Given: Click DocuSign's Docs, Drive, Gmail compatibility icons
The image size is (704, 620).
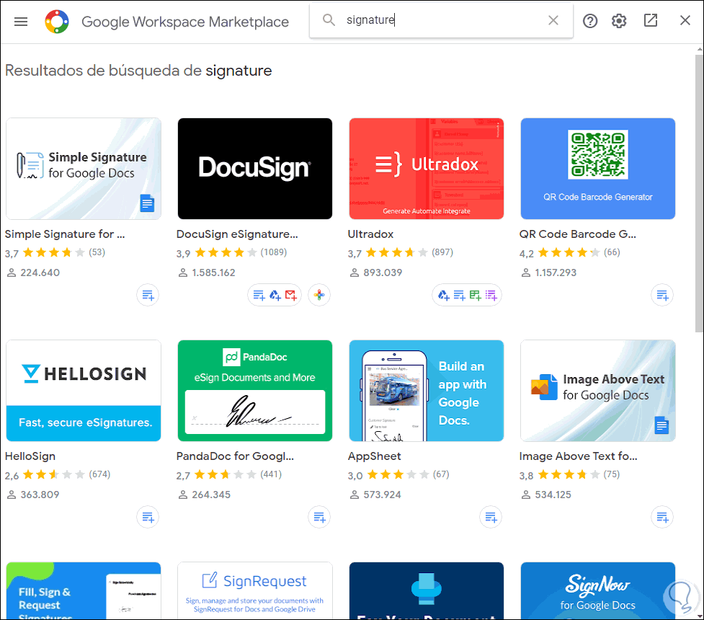Looking at the screenshot, I should [275, 295].
